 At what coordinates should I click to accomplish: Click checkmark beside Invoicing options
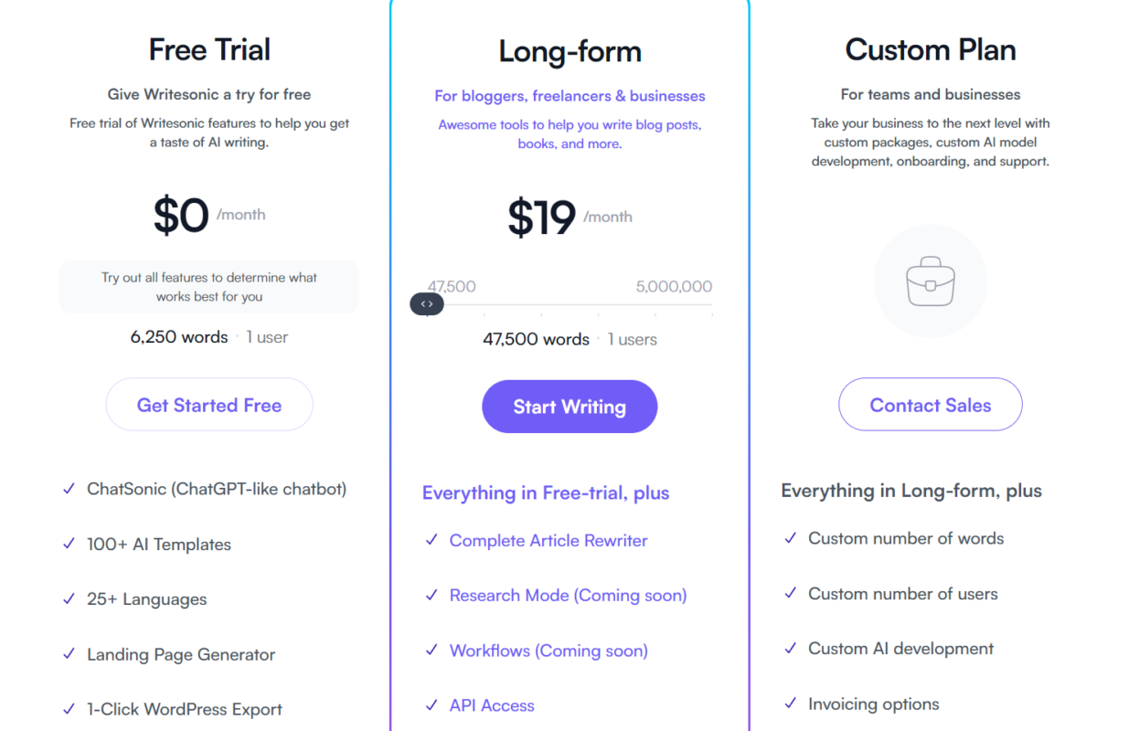tap(791, 704)
